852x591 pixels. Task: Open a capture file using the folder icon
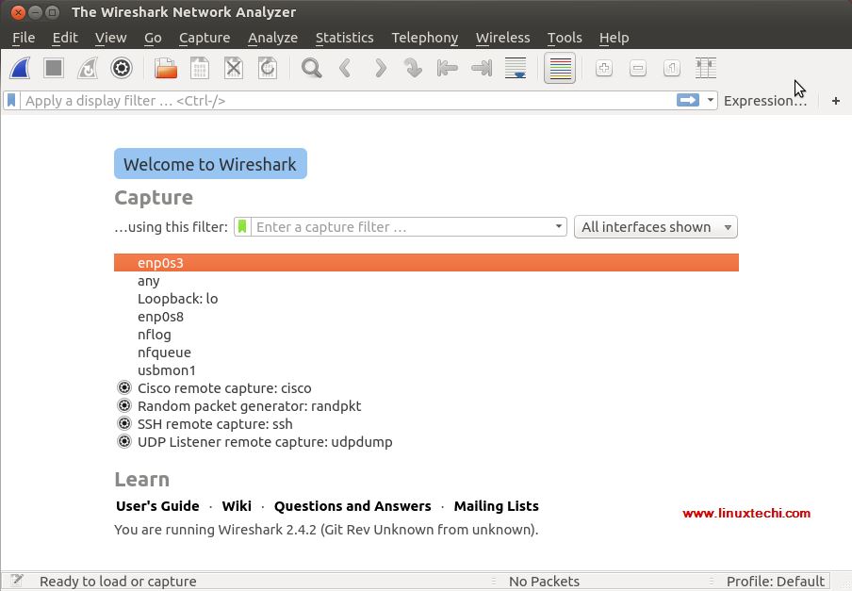pyautogui.click(x=165, y=68)
